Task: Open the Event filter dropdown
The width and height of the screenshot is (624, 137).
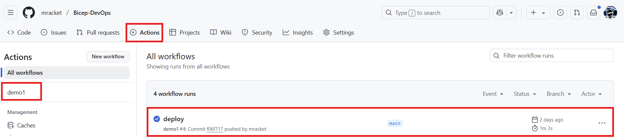Action: tap(493, 94)
